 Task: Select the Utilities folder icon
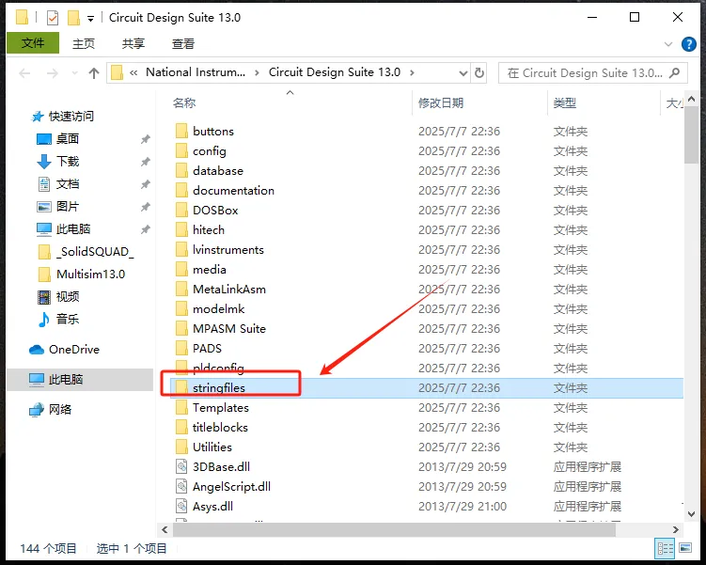pos(181,447)
